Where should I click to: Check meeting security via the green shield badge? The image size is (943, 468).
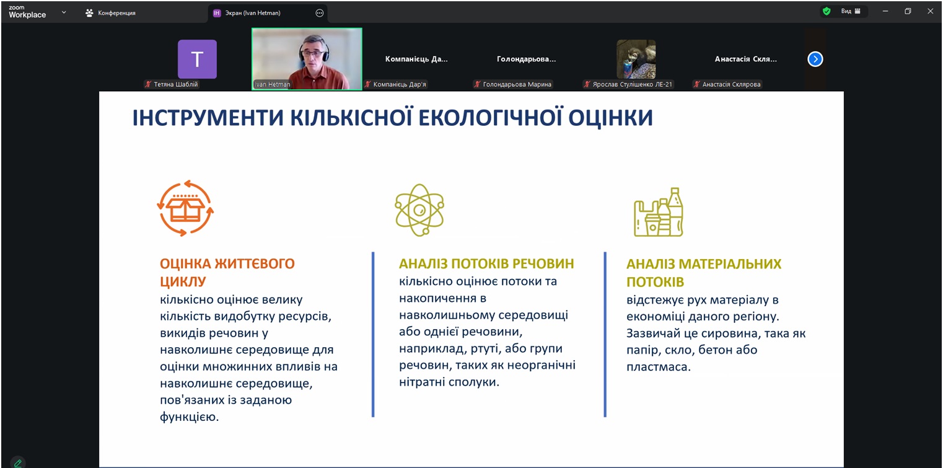[826, 11]
